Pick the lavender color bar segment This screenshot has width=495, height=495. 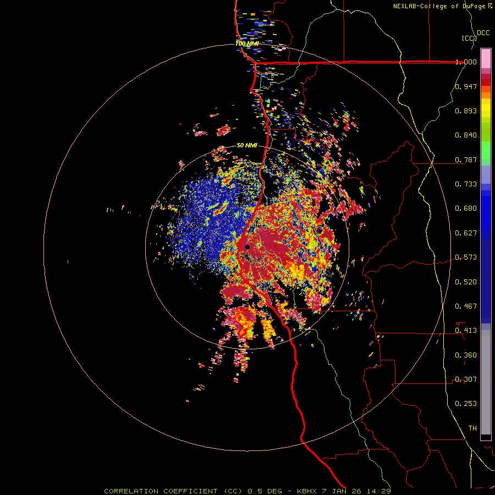486,175
